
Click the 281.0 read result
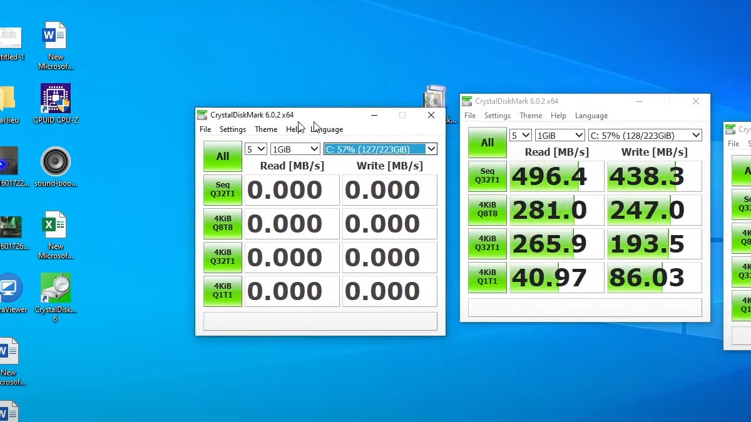click(556, 210)
